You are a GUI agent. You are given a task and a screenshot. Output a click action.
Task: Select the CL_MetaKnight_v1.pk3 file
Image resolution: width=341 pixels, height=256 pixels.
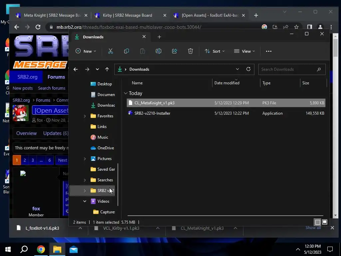point(226,103)
